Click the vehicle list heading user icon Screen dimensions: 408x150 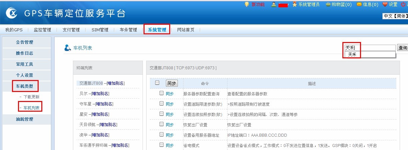click(x=68, y=48)
